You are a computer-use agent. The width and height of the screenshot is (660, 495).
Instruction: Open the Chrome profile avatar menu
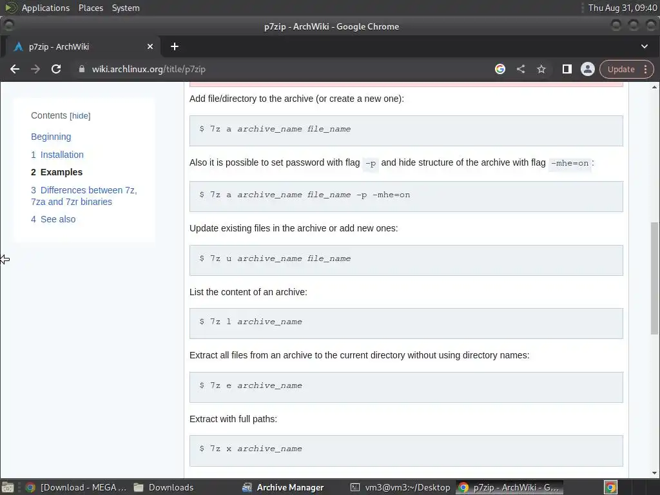(588, 69)
